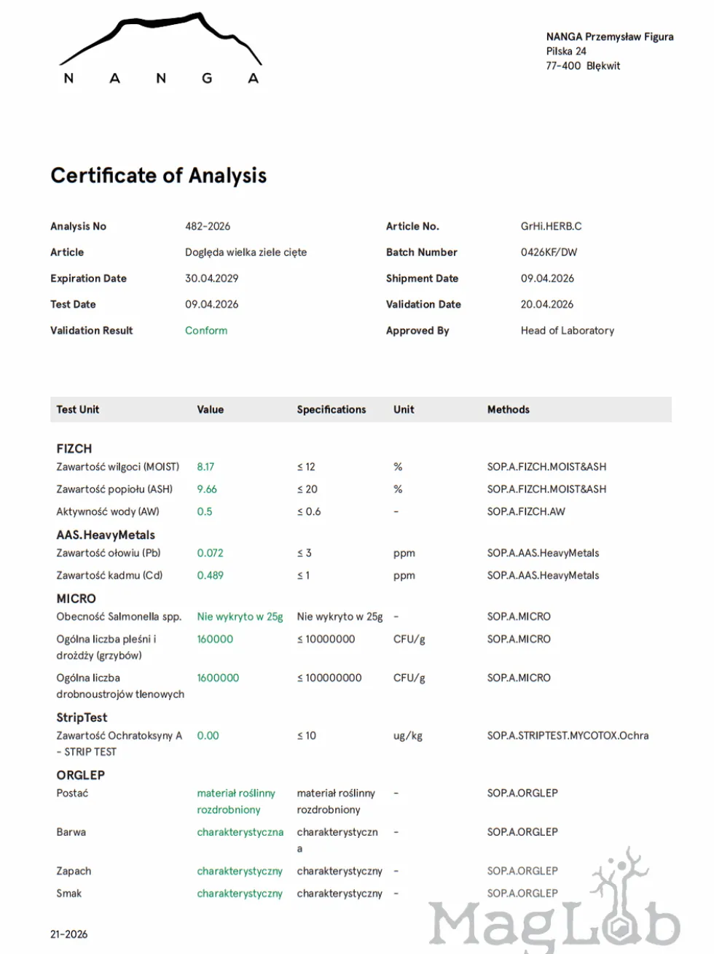Click the green Barwa value "charakterystyczna"
Viewport: 714px width, 954px height.
tap(240, 832)
